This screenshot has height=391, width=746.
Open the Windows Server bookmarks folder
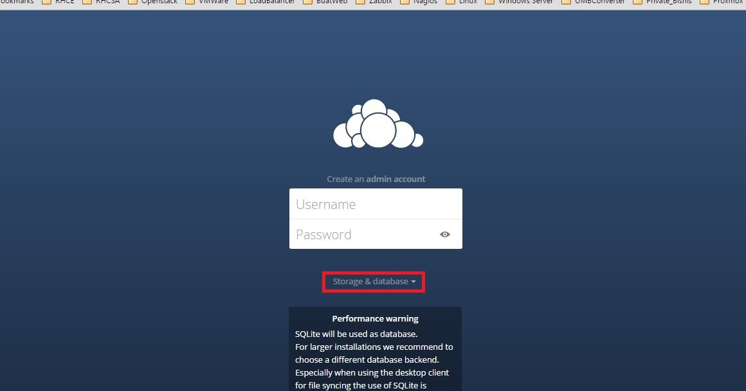point(522,2)
